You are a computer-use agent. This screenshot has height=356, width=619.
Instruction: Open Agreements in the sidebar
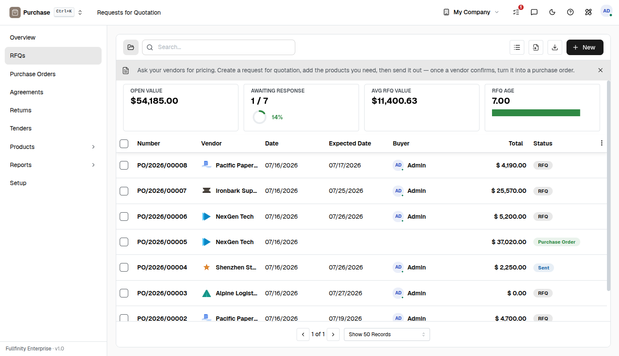pos(53,92)
